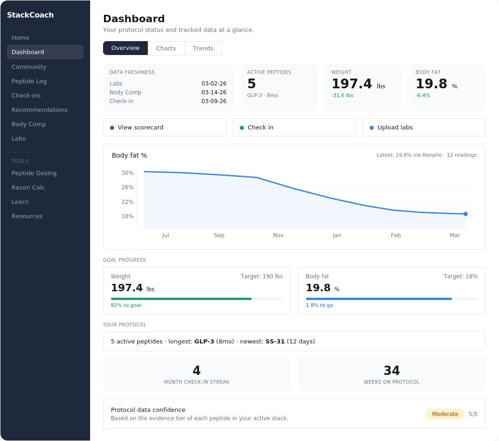Go to Home in the sidebar
The width and height of the screenshot is (499, 441).
(x=20, y=38)
